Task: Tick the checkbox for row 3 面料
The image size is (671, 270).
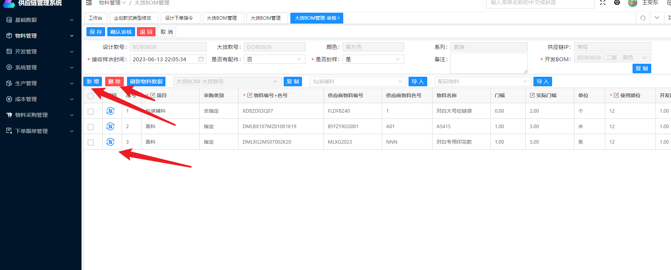Action: click(x=91, y=142)
